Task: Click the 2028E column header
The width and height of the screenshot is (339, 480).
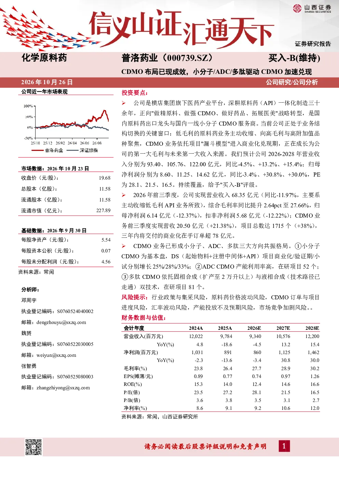Action: coord(312,328)
